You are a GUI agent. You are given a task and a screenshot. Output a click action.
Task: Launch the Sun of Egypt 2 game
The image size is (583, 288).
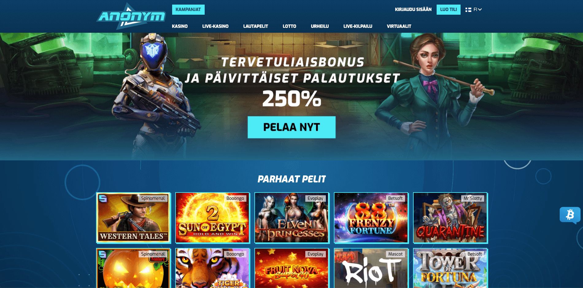coord(212,218)
